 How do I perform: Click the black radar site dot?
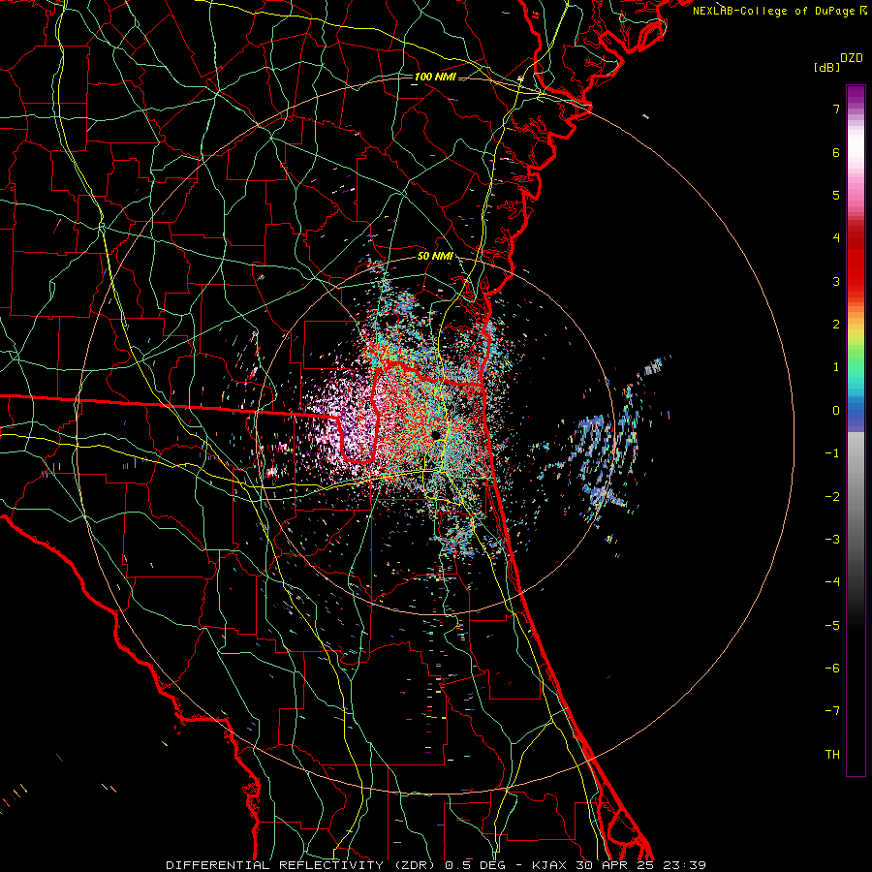(435, 434)
